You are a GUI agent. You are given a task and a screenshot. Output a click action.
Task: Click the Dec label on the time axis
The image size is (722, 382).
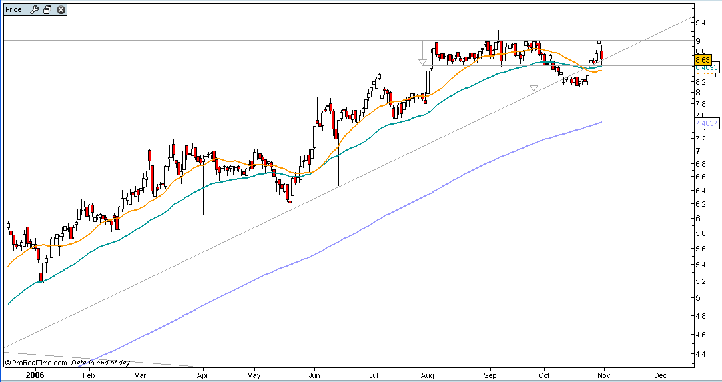pyautogui.click(x=661, y=375)
